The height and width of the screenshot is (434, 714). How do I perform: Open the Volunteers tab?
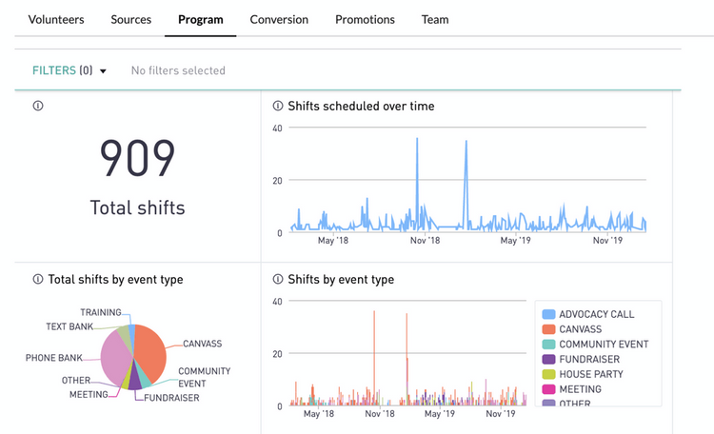pos(56,20)
